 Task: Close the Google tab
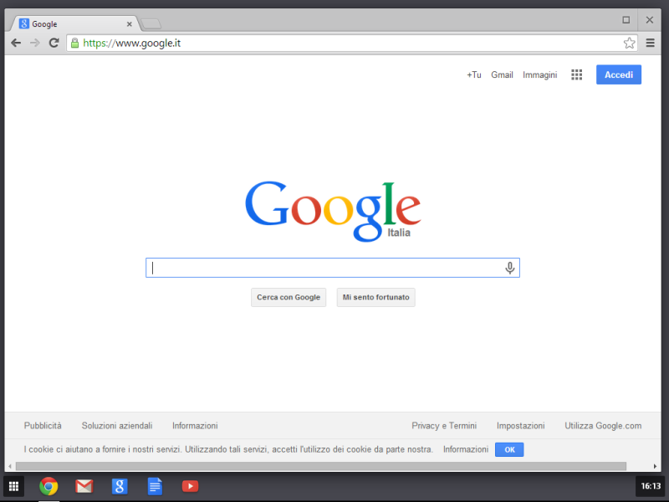point(130,24)
